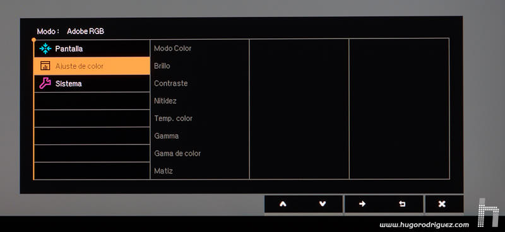Select the Ajuste de color menu
The height and width of the screenshot is (232, 505).
tap(92, 66)
